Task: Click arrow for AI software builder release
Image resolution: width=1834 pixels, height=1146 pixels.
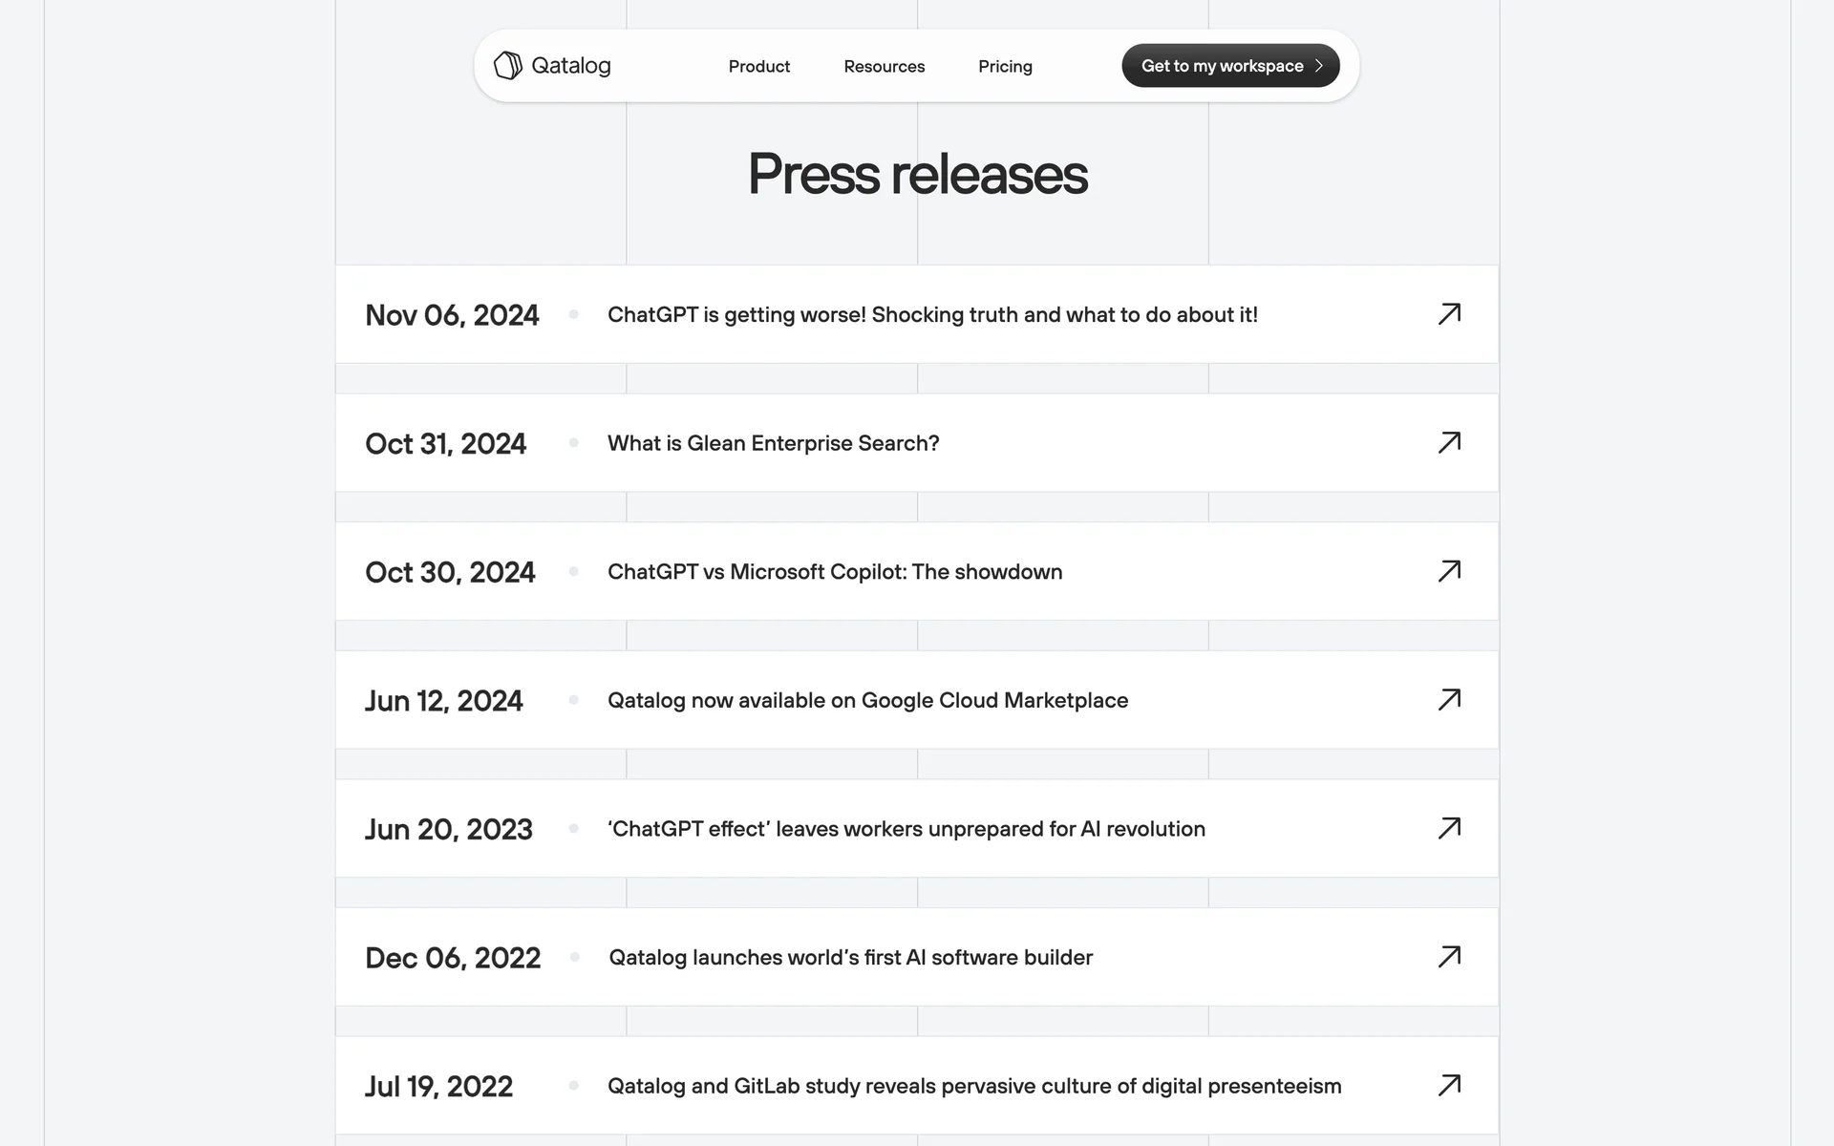Action: click(1449, 957)
